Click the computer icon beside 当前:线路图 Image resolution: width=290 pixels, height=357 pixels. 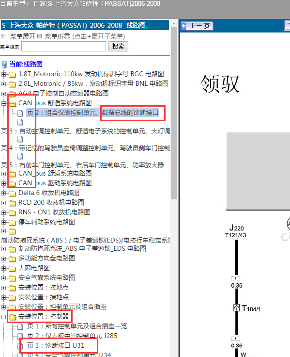coord(4,65)
